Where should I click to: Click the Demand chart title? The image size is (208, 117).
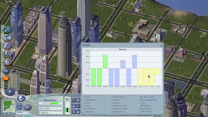(123, 49)
